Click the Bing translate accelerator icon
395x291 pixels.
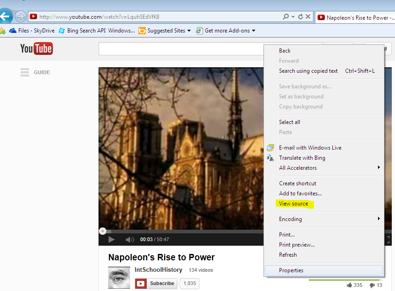click(x=270, y=158)
